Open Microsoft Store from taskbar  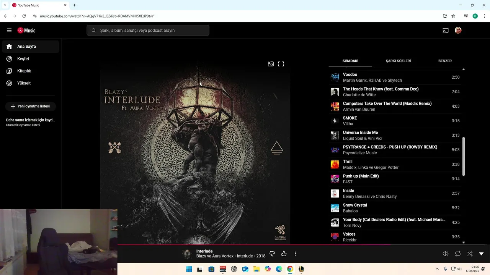pyautogui.click(x=211, y=269)
